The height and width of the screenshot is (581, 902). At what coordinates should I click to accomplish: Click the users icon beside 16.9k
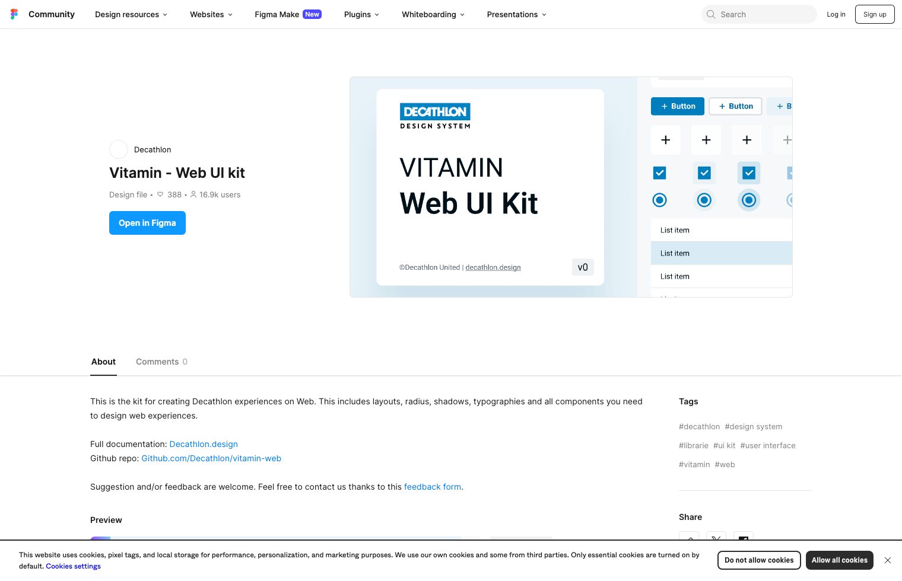click(x=193, y=194)
